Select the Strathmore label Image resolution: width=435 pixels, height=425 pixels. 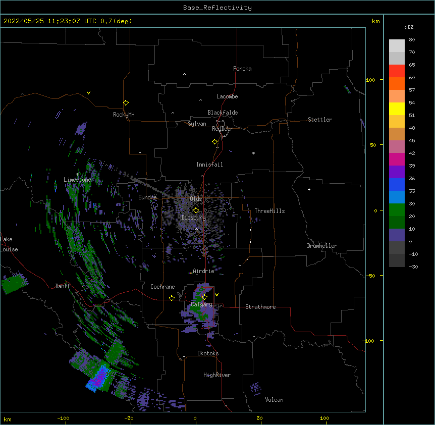tap(260, 307)
